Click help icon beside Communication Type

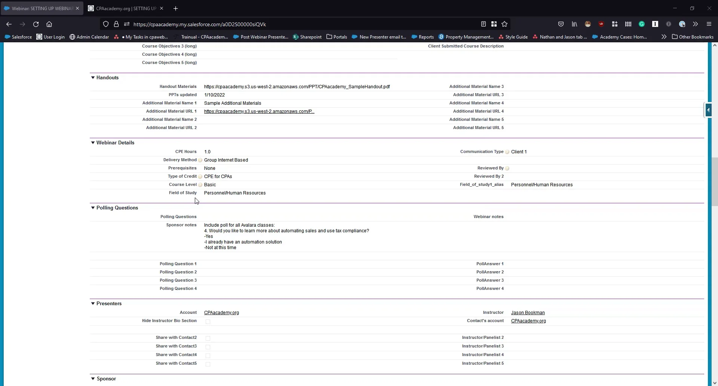click(507, 152)
